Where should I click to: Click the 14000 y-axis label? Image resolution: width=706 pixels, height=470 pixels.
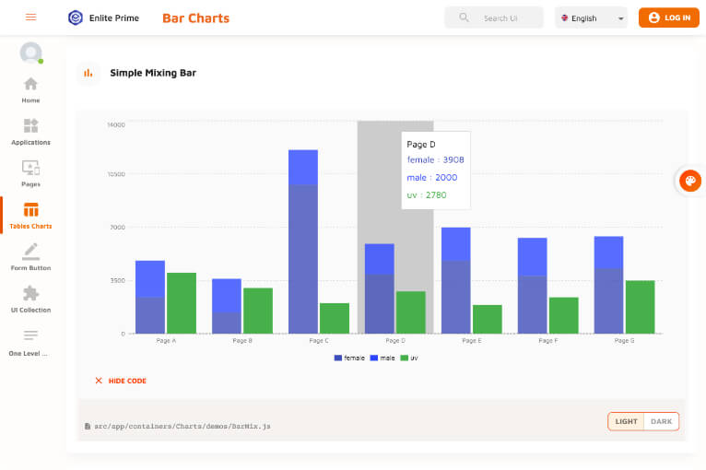tap(116, 124)
